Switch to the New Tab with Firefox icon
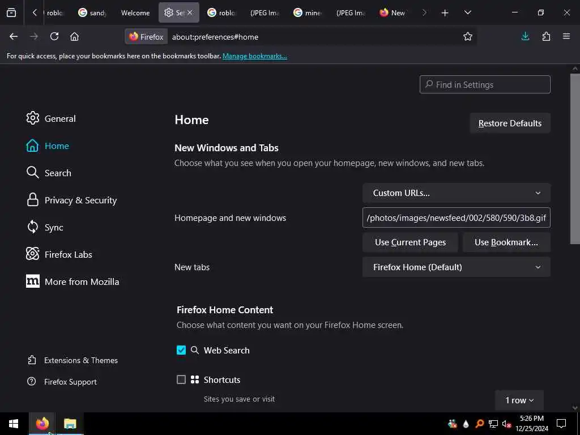 point(393,12)
